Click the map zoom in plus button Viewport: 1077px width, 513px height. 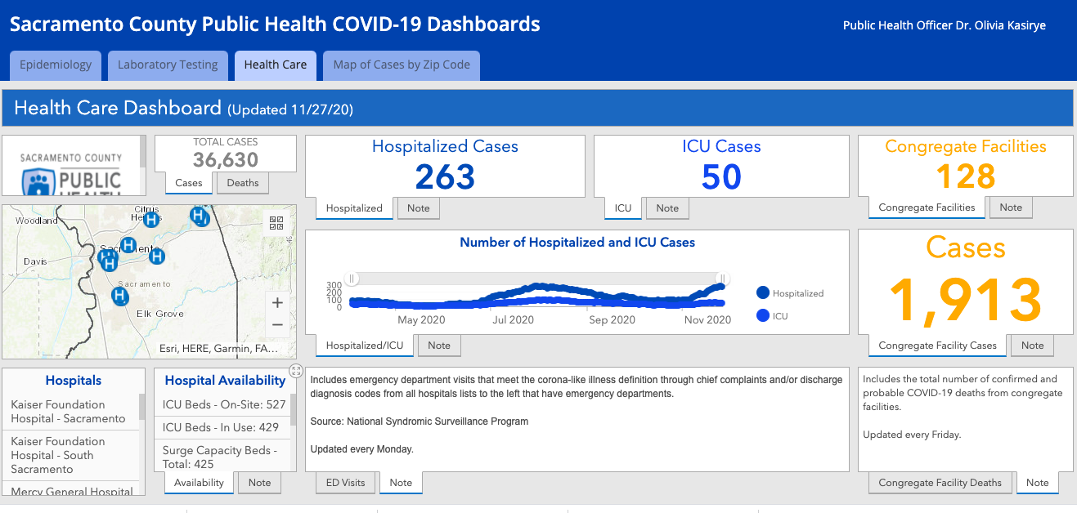[x=277, y=303]
